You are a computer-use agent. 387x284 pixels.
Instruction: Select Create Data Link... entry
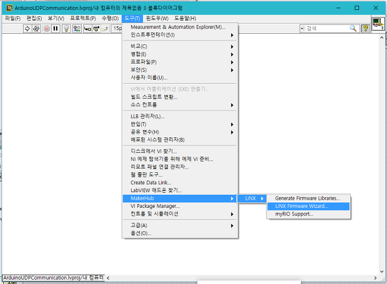point(180,183)
